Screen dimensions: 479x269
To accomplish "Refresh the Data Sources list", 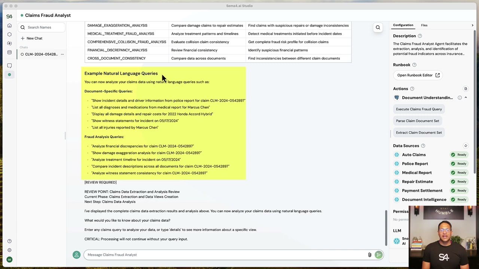I will pos(466,146).
